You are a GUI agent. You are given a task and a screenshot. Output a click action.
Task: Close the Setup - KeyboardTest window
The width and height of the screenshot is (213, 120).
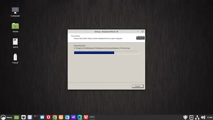142,31
